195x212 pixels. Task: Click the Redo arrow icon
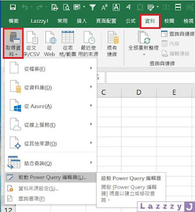40,7
